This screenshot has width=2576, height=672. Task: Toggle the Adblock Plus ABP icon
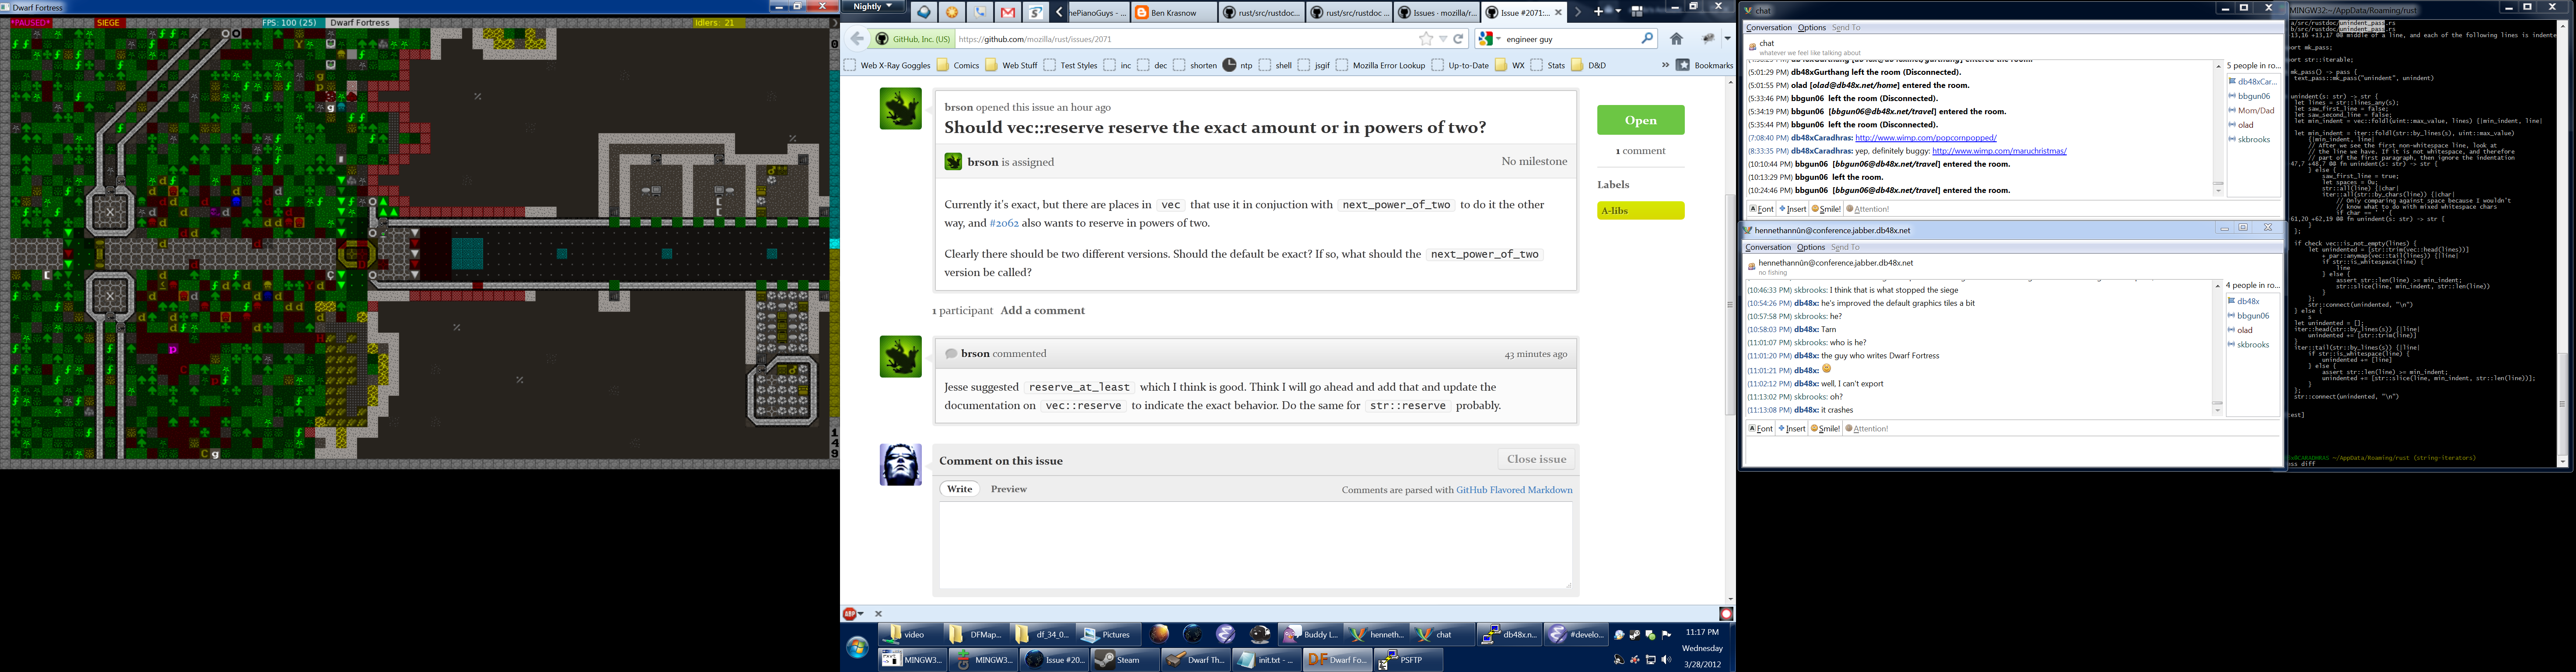coord(849,614)
